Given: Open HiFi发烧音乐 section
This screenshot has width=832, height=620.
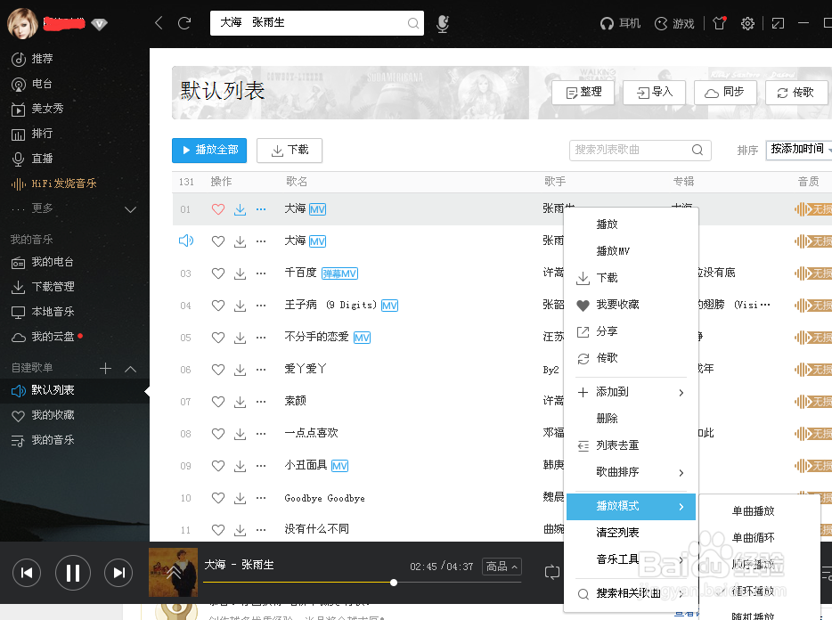Looking at the screenshot, I should pos(53,184).
